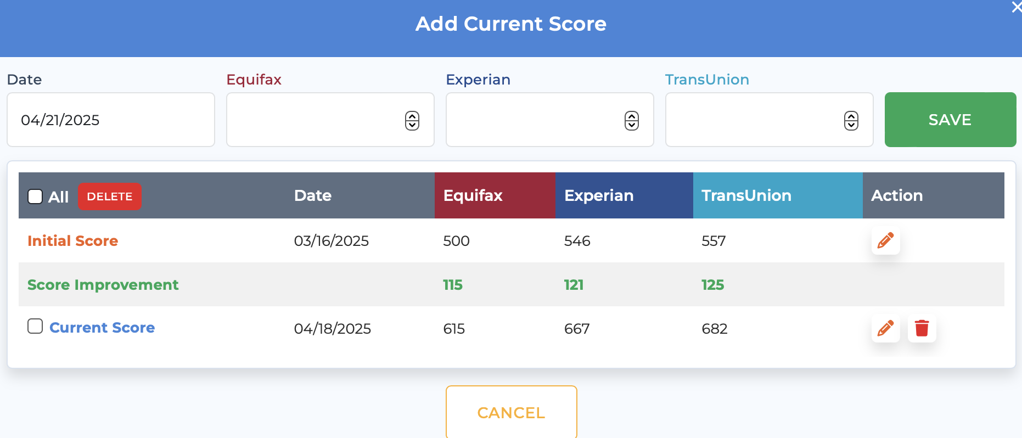Adjust TransUnion score using the stepper arrows
The height and width of the screenshot is (438, 1022).
[851, 120]
